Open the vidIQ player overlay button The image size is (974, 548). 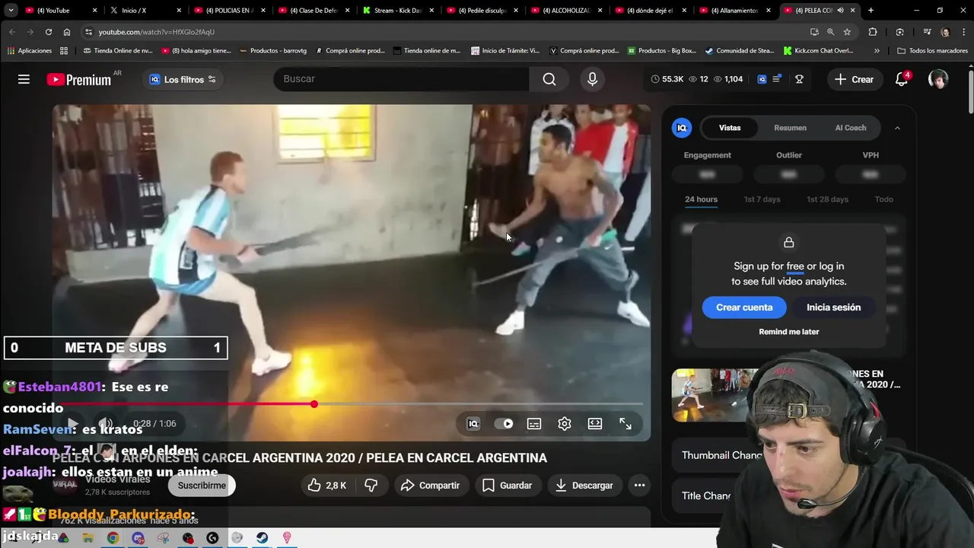(473, 424)
